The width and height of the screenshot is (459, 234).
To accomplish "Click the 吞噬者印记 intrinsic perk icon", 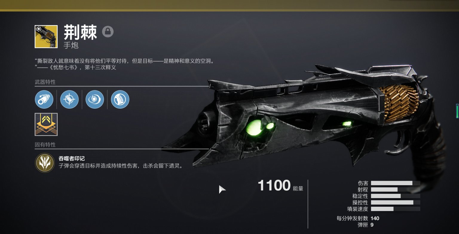I will 45,162.
